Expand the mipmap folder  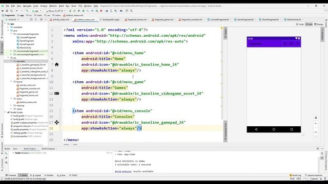click(11, 106)
